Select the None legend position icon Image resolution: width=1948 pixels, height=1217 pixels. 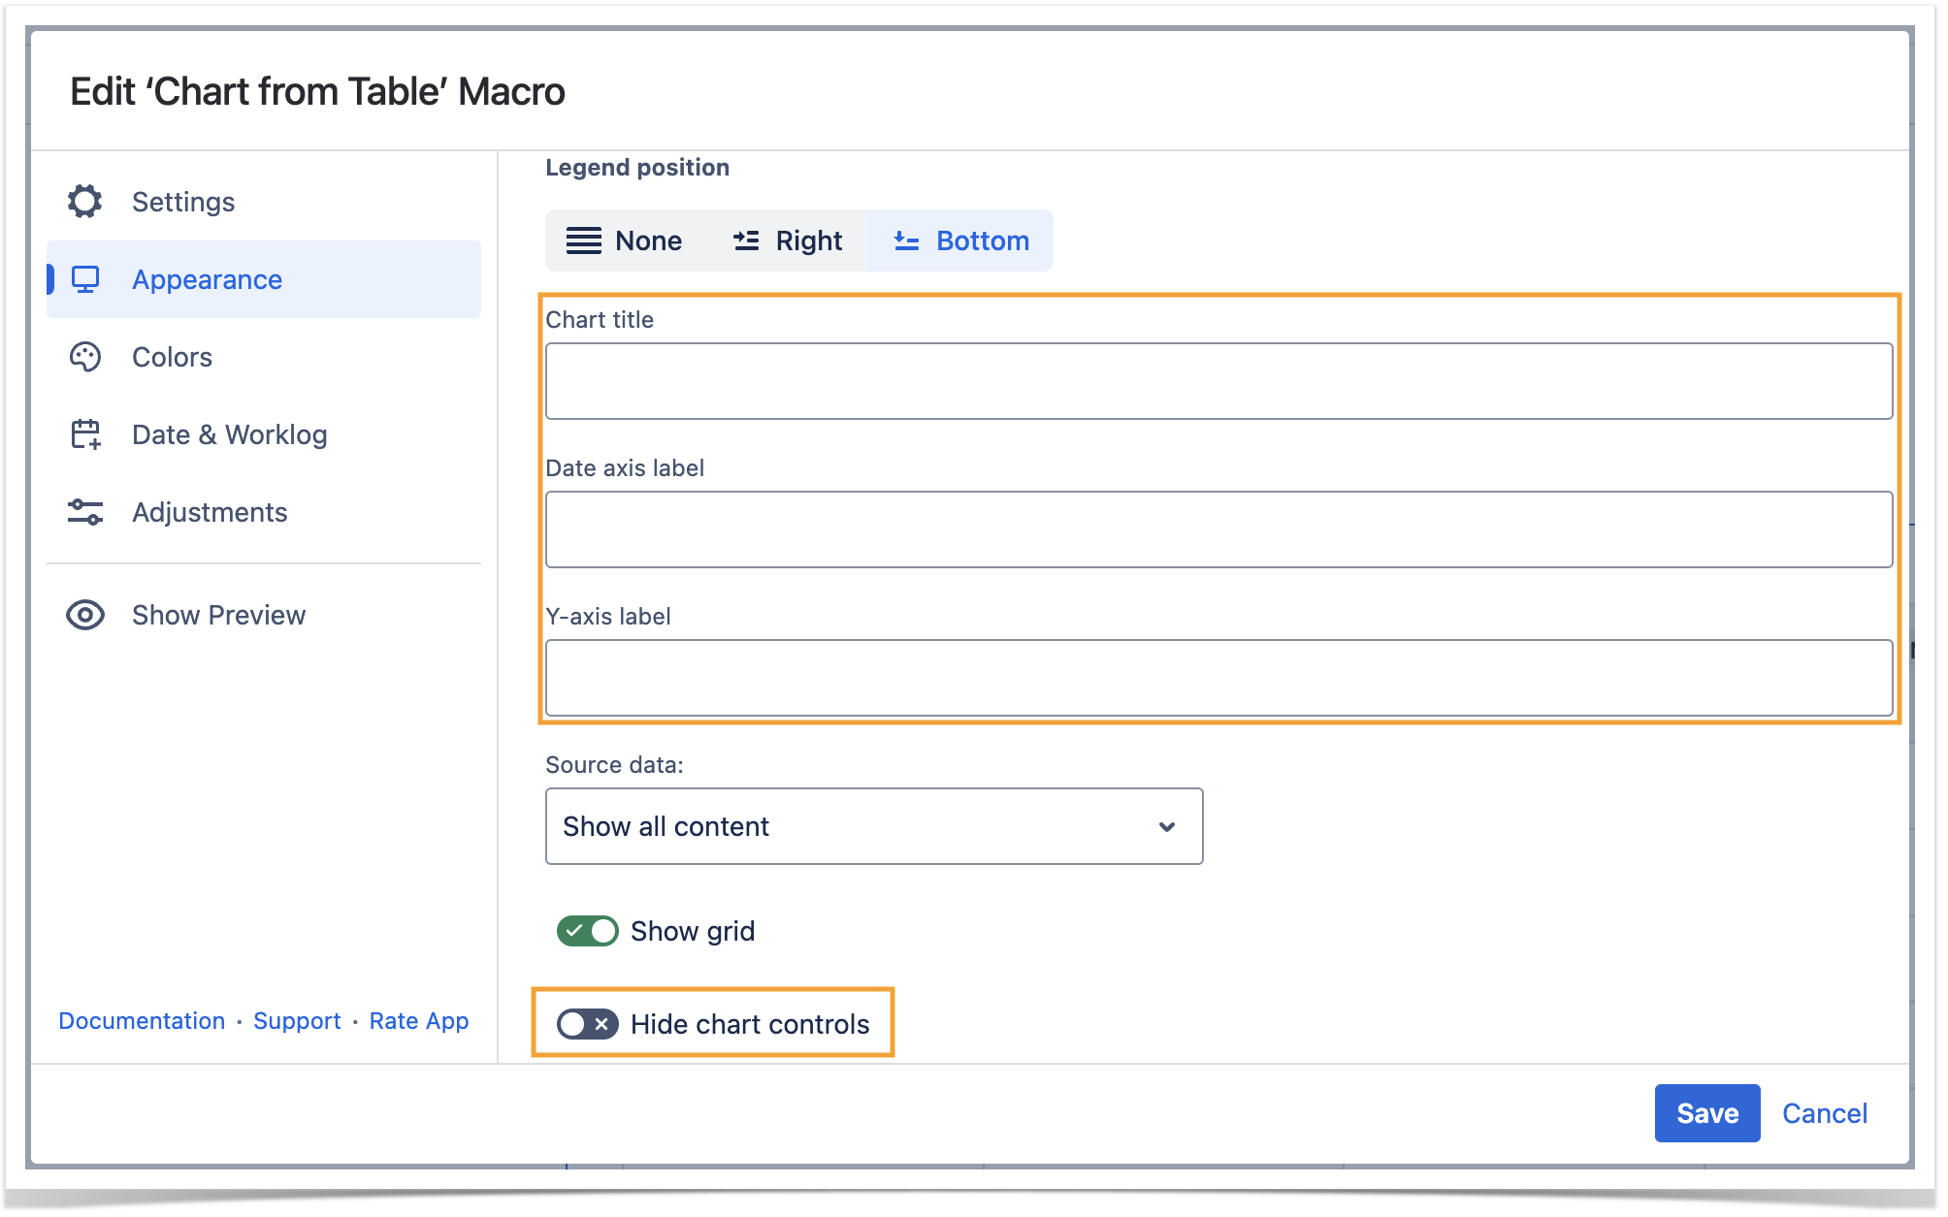(584, 240)
